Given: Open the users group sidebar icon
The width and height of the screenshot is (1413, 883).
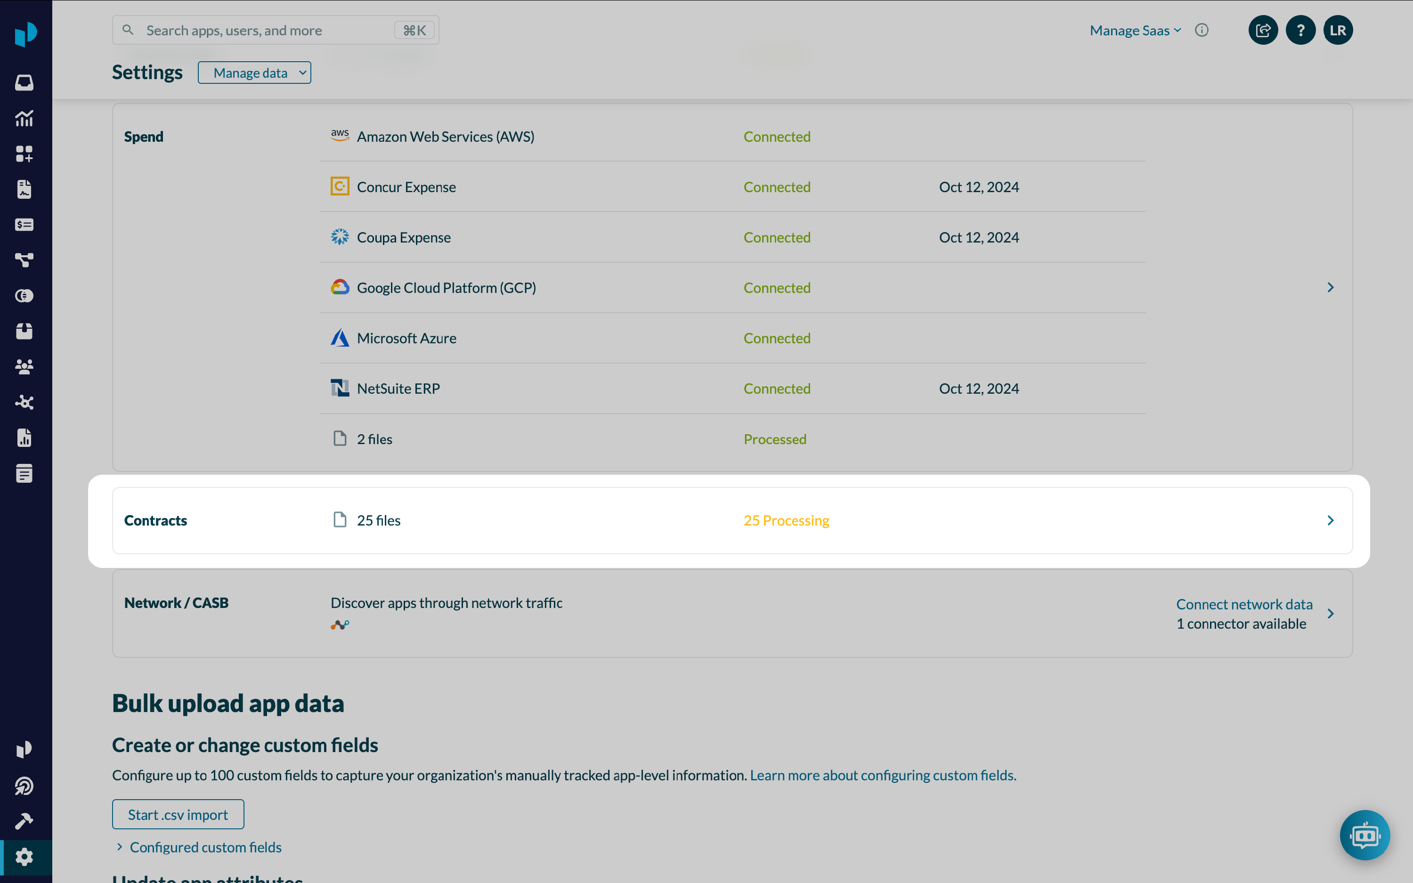Looking at the screenshot, I should 24,367.
